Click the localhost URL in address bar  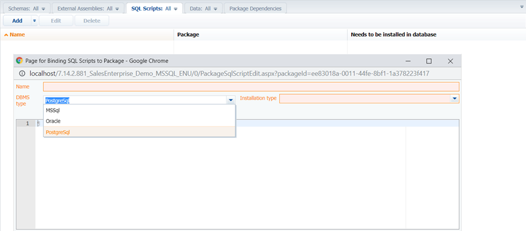[x=230, y=73]
